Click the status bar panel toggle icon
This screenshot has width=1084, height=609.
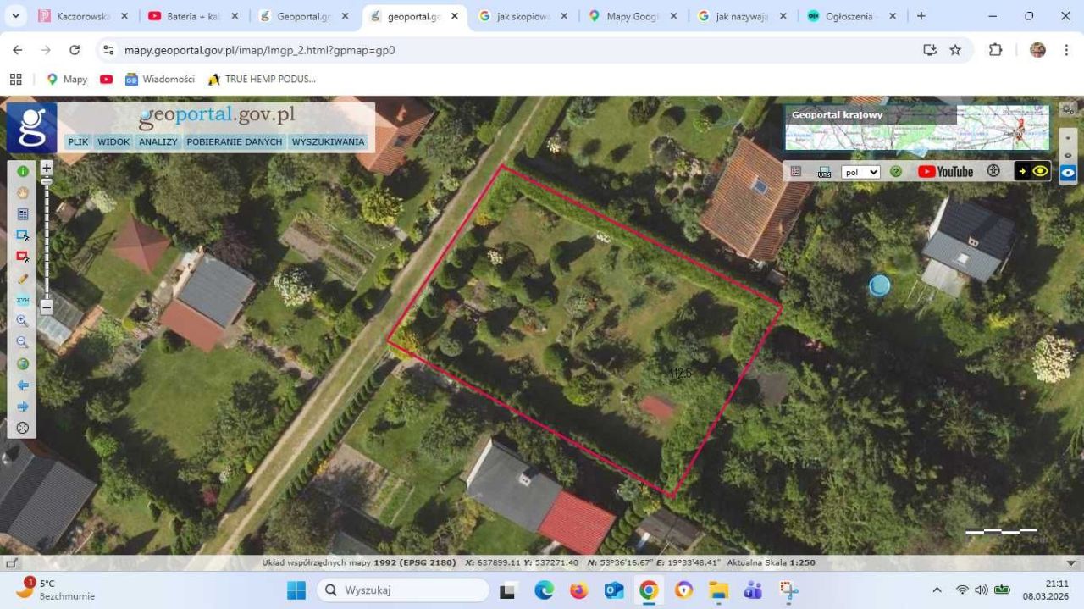pyautogui.click(x=11, y=562)
